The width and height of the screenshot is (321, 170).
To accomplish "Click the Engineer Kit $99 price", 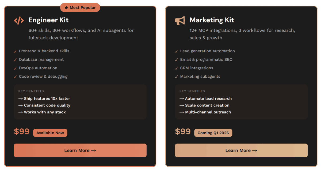I will click(22, 131).
